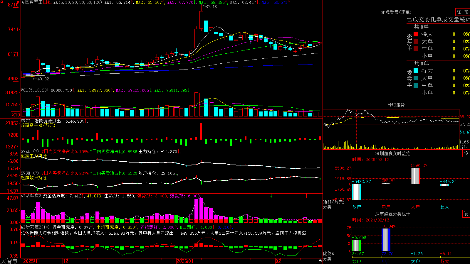Jump to the 2025/11 date marker
This screenshot has height=264, width=470.
coord(31,261)
